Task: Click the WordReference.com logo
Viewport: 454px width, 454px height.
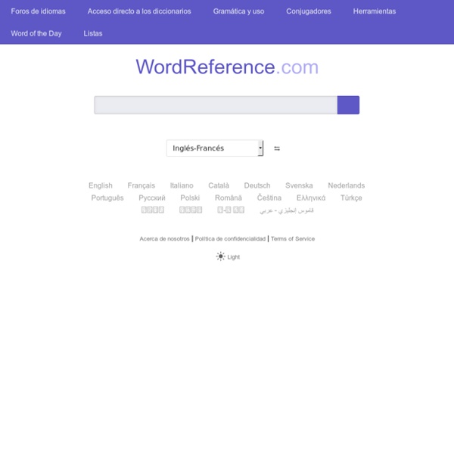Action: pos(227,67)
